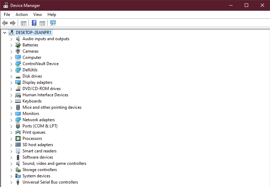Click the DESKTOP-2EANPR1 computer icon
Screen dimensions: 270x187
11,33
